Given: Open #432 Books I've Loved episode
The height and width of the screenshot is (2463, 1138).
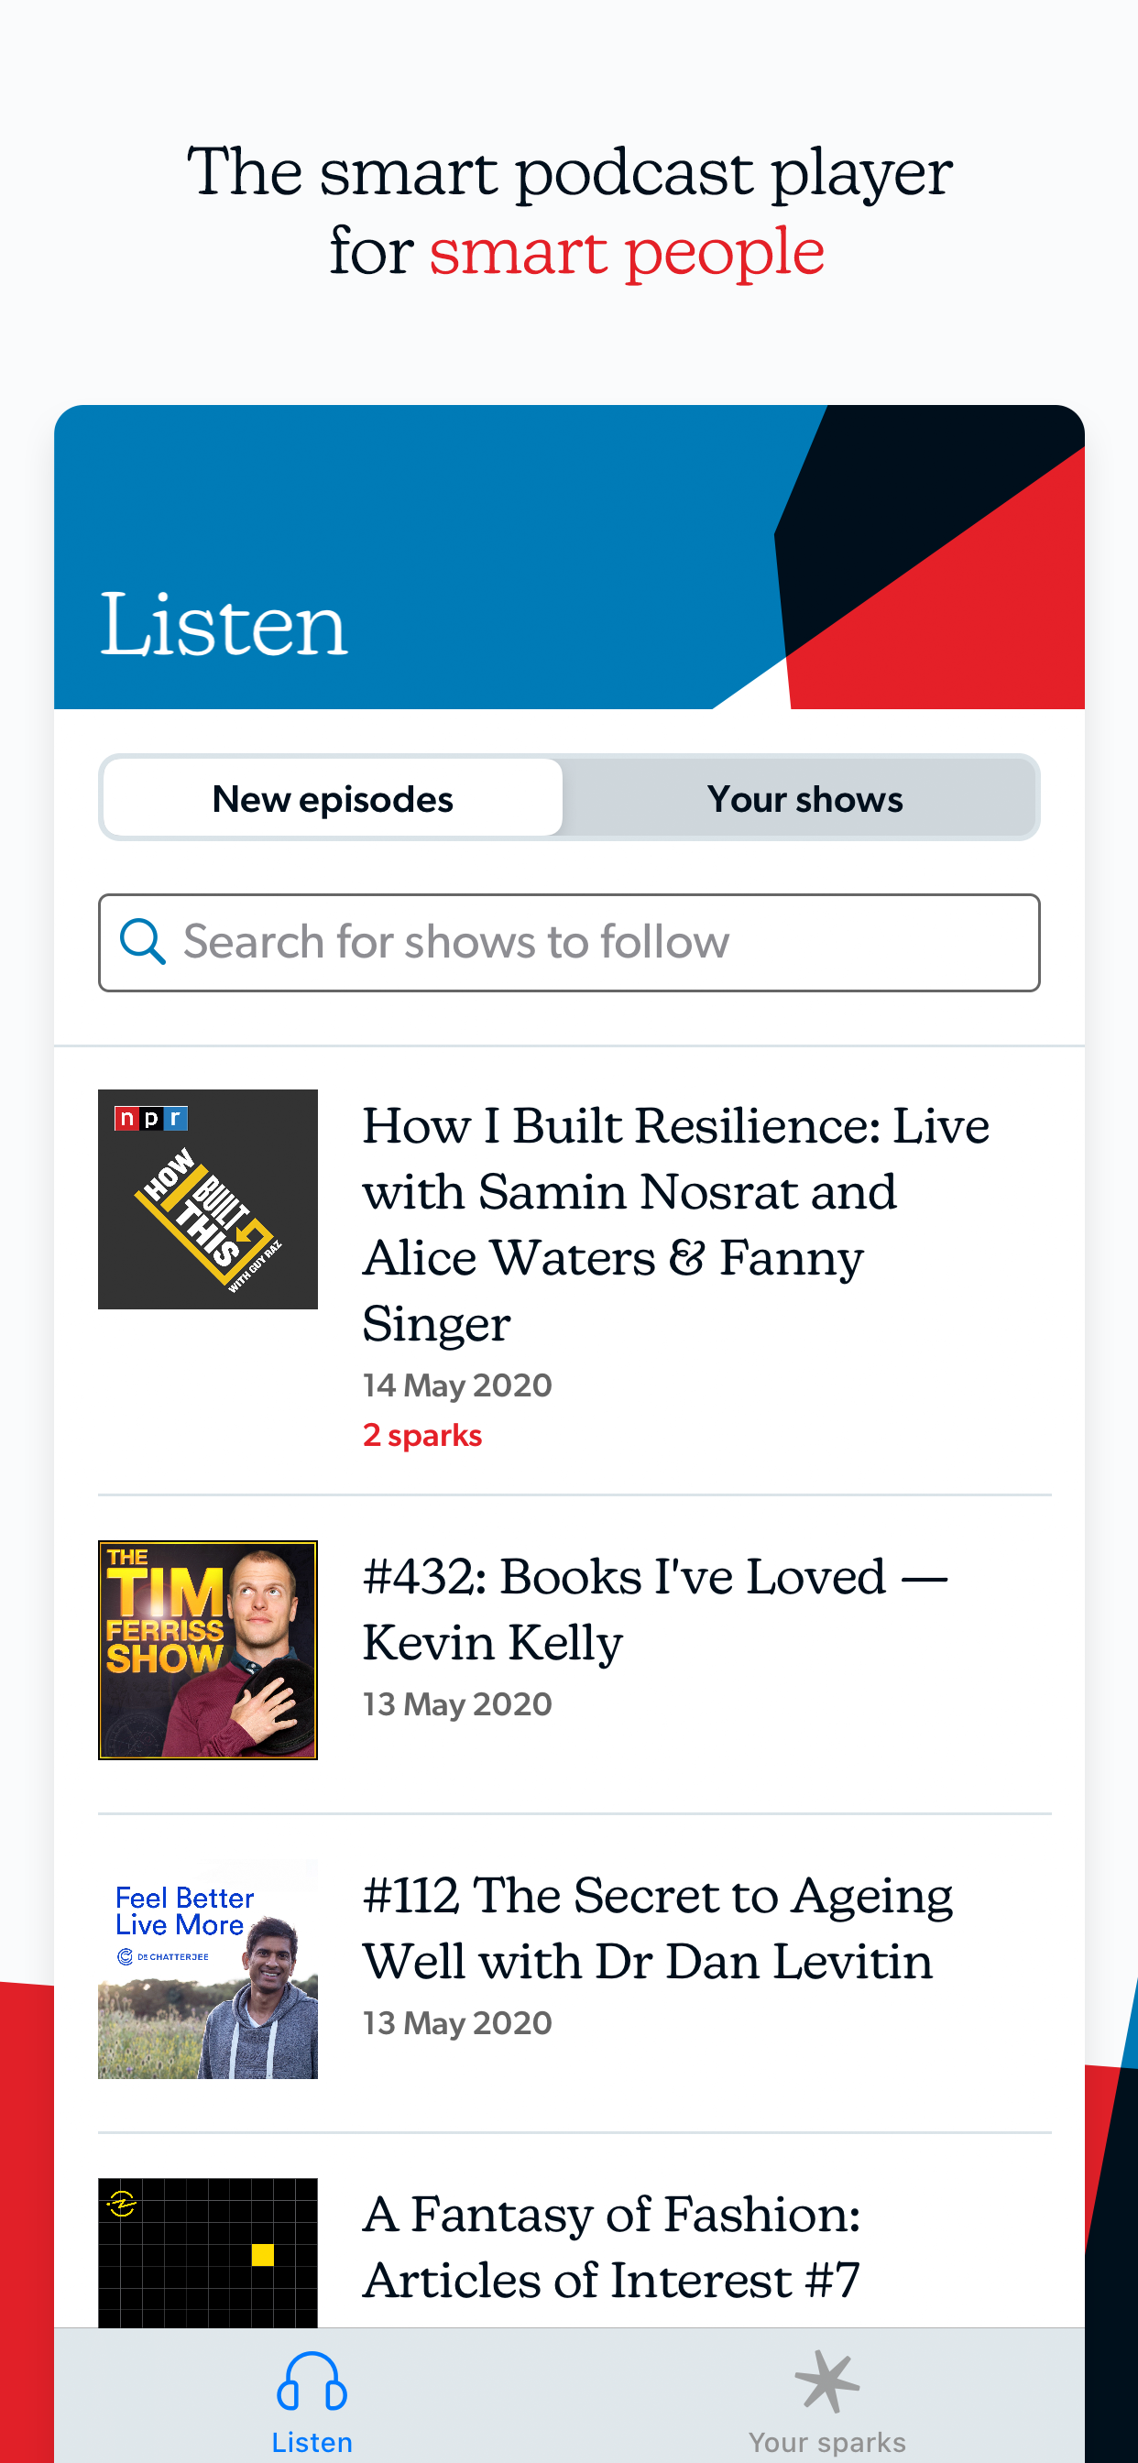Looking at the screenshot, I should (x=655, y=1609).
